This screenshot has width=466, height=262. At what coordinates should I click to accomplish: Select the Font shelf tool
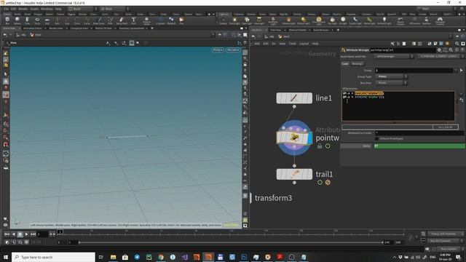[133, 20]
